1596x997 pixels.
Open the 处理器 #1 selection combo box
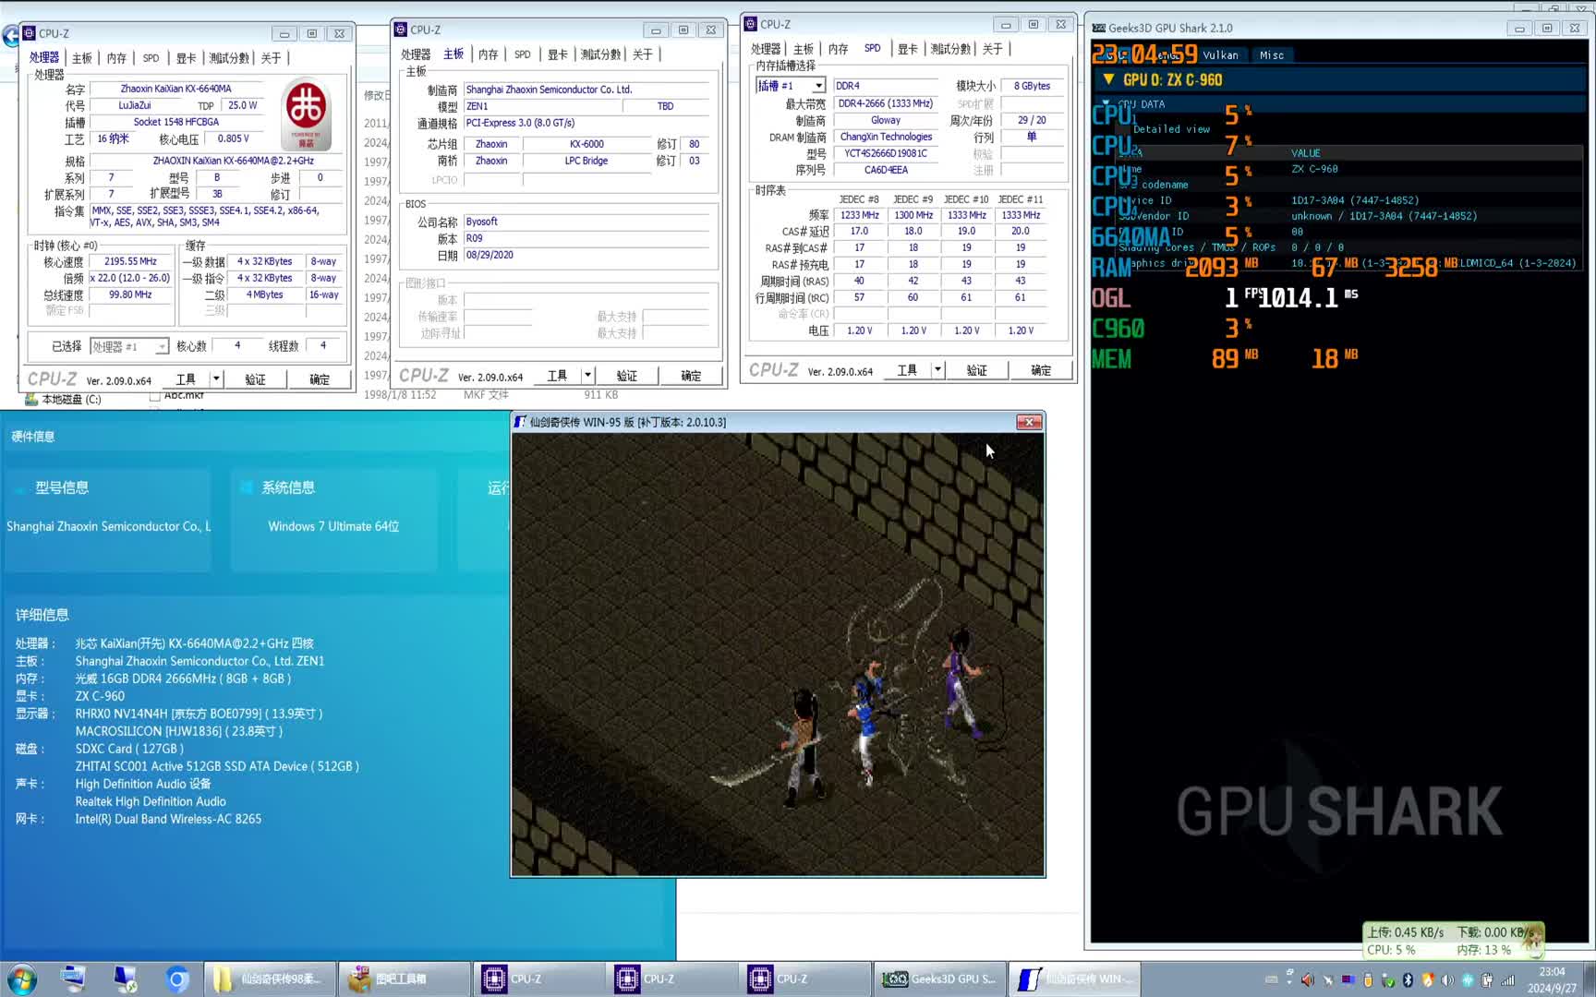(x=129, y=346)
